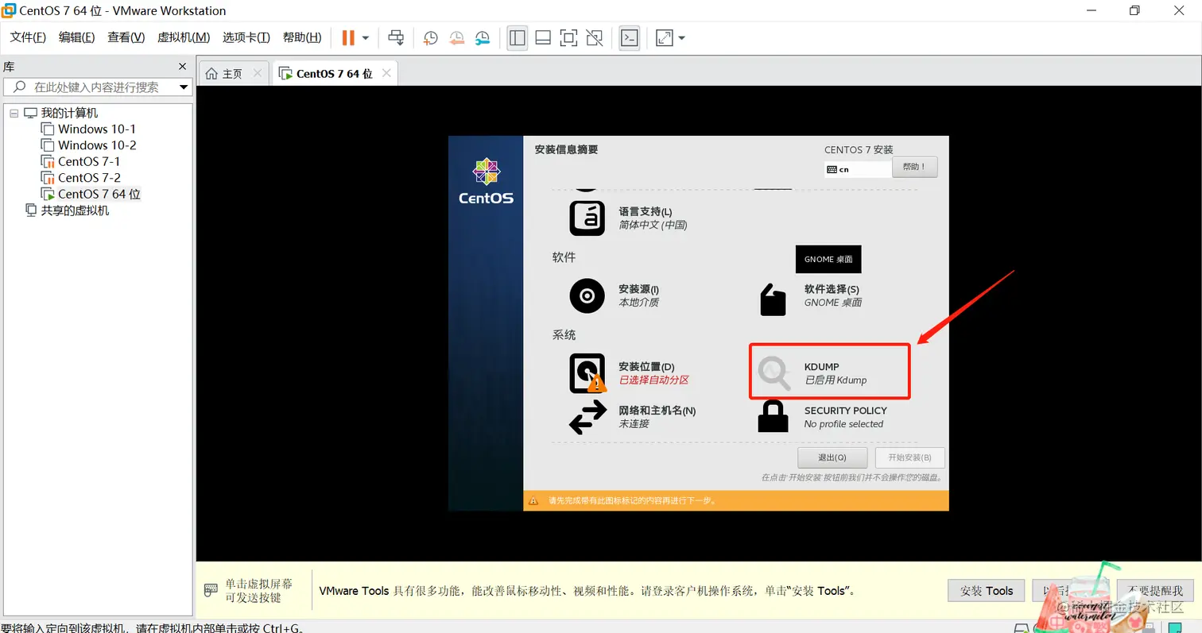
Task: Open the stretch mode dropdown arrow
Action: (x=682, y=37)
